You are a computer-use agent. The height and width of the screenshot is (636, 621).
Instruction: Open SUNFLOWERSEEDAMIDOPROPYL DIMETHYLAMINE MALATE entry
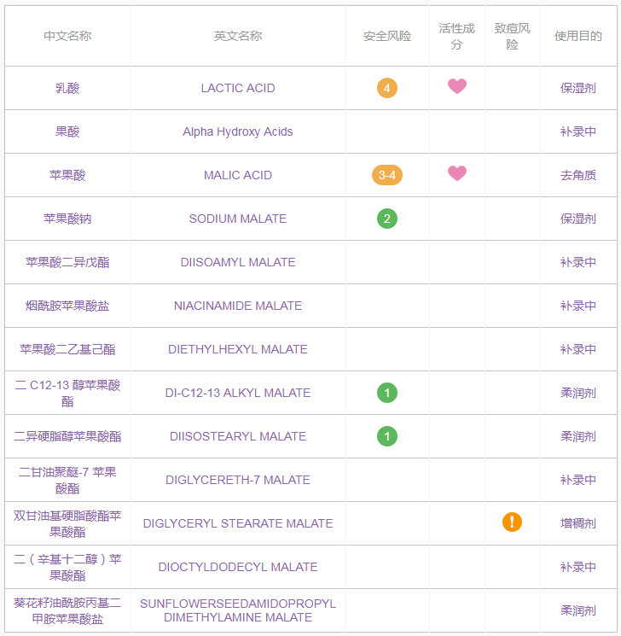click(238, 610)
